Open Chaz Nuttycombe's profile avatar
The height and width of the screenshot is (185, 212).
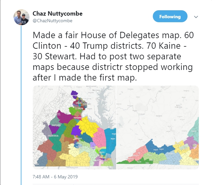coord(21,17)
